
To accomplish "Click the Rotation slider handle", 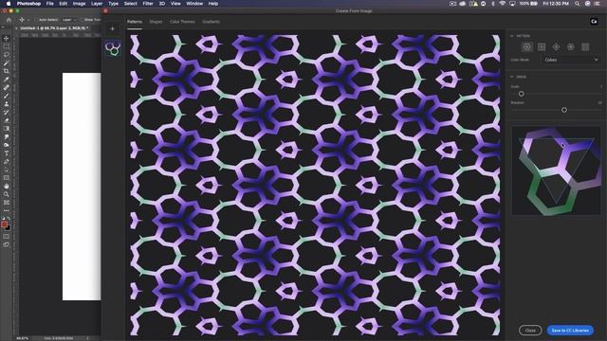I will pyautogui.click(x=564, y=110).
